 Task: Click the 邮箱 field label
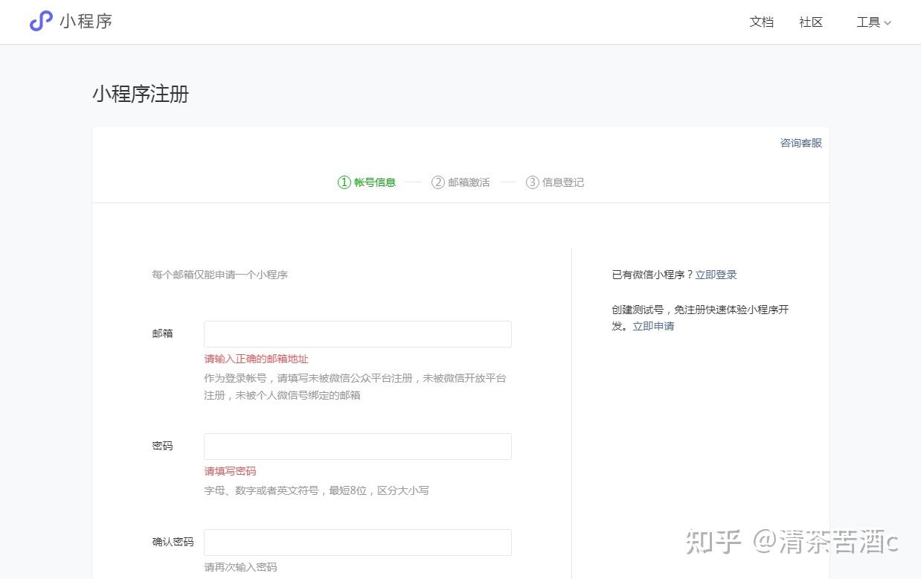(x=162, y=333)
